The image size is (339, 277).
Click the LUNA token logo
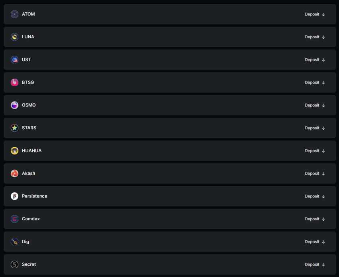click(x=14, y=37)
